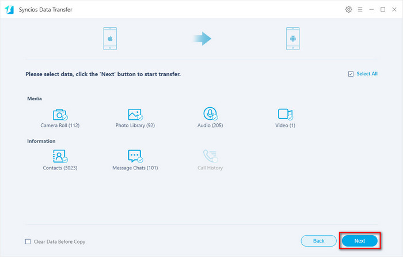
Task: Click the target Android device icon
Action: (x=292, y=39)
